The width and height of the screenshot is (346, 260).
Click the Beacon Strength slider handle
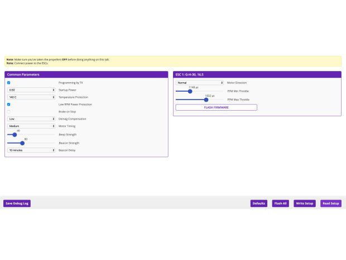coord(22,143)
